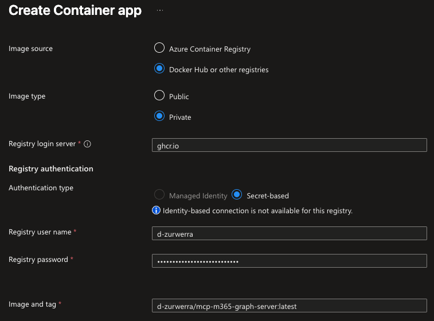Screen dimensions: 434x321
Task: Focus the Registry login server field with ghcr.io
Action: point(290,145)
